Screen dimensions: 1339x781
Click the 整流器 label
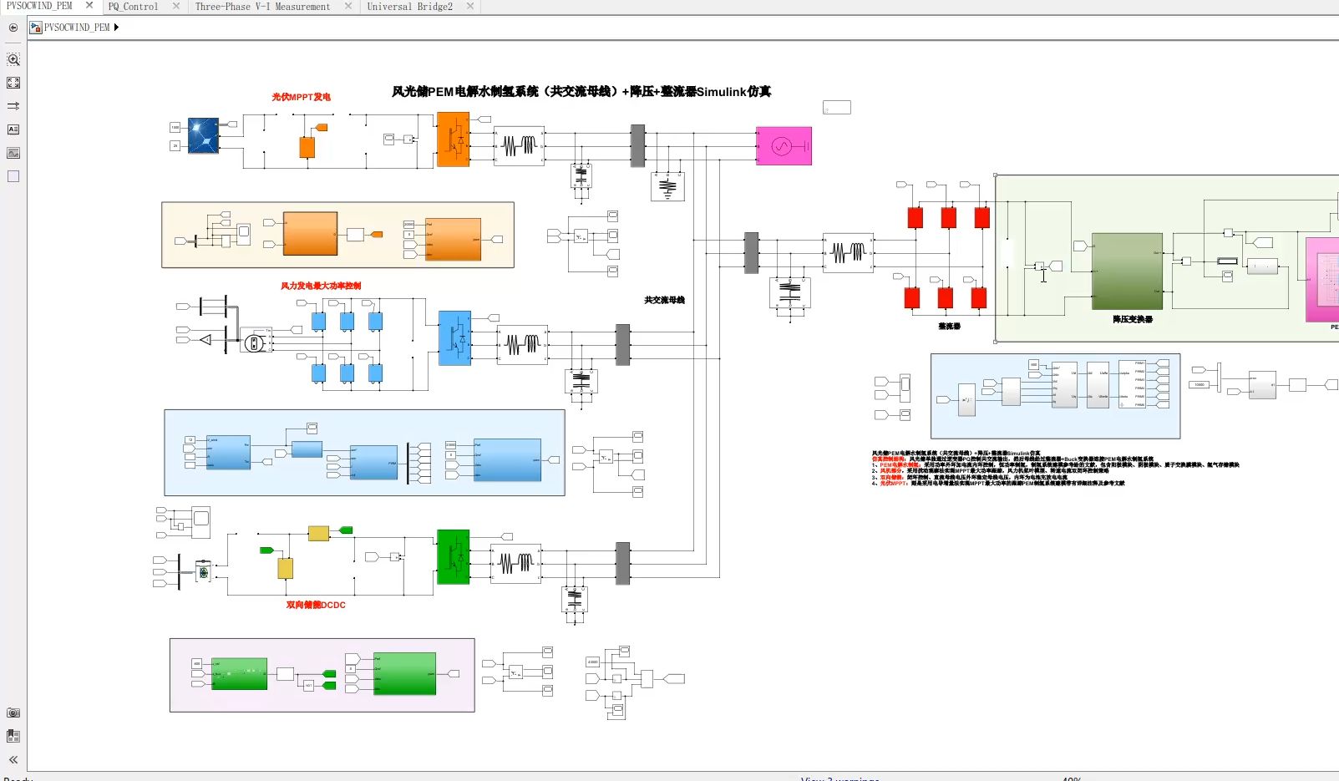point(949,326)
